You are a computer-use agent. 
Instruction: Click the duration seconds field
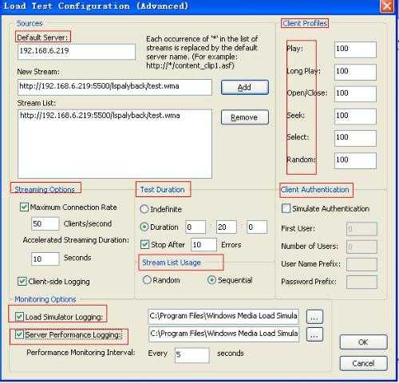pos(257,227)
